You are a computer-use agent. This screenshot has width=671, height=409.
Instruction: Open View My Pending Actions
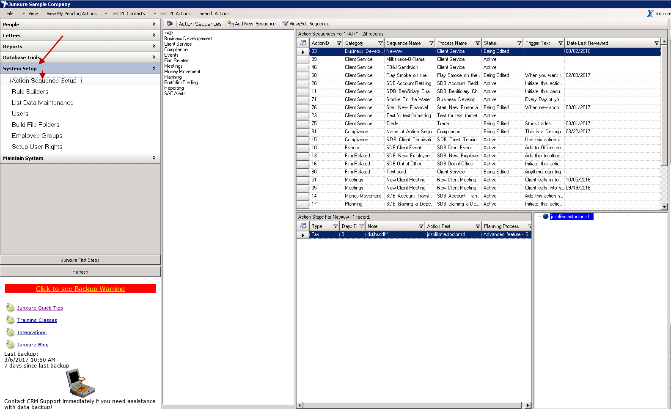coord(71,14)
